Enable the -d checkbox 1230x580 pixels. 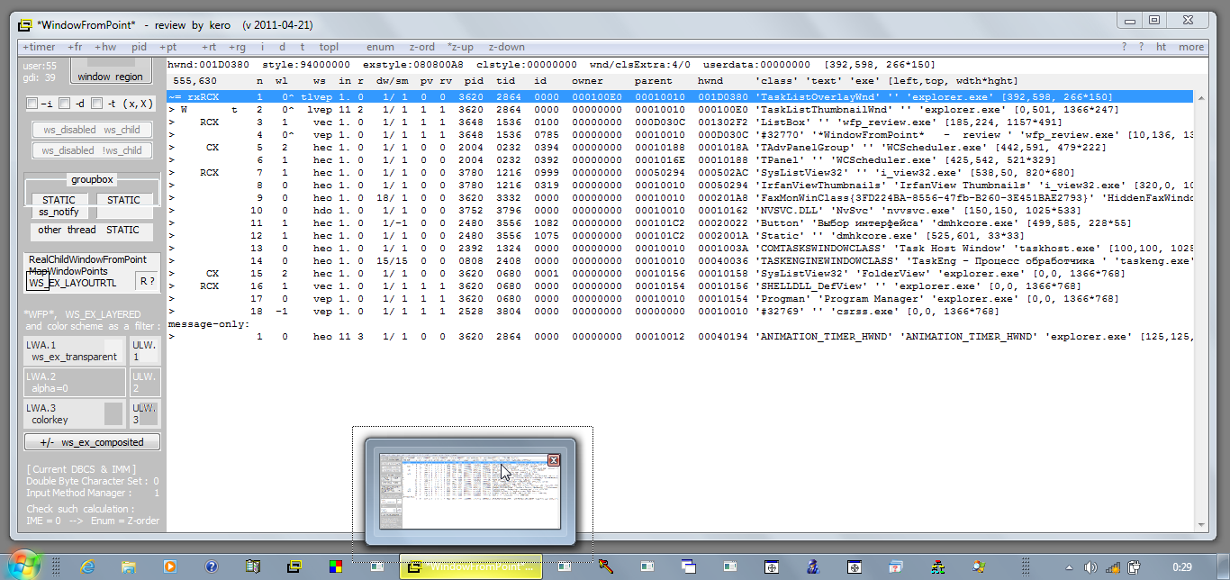(x=65, y=103)
